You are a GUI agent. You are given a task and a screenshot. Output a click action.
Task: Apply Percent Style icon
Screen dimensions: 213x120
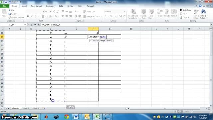pos(111,16)
